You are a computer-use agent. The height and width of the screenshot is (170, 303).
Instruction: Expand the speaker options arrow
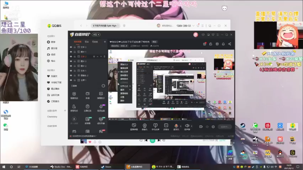(192, 126)
